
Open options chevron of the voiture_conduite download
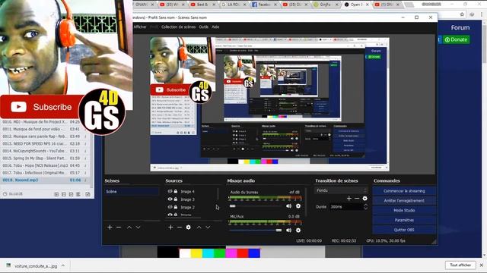[x=63, y=265]
